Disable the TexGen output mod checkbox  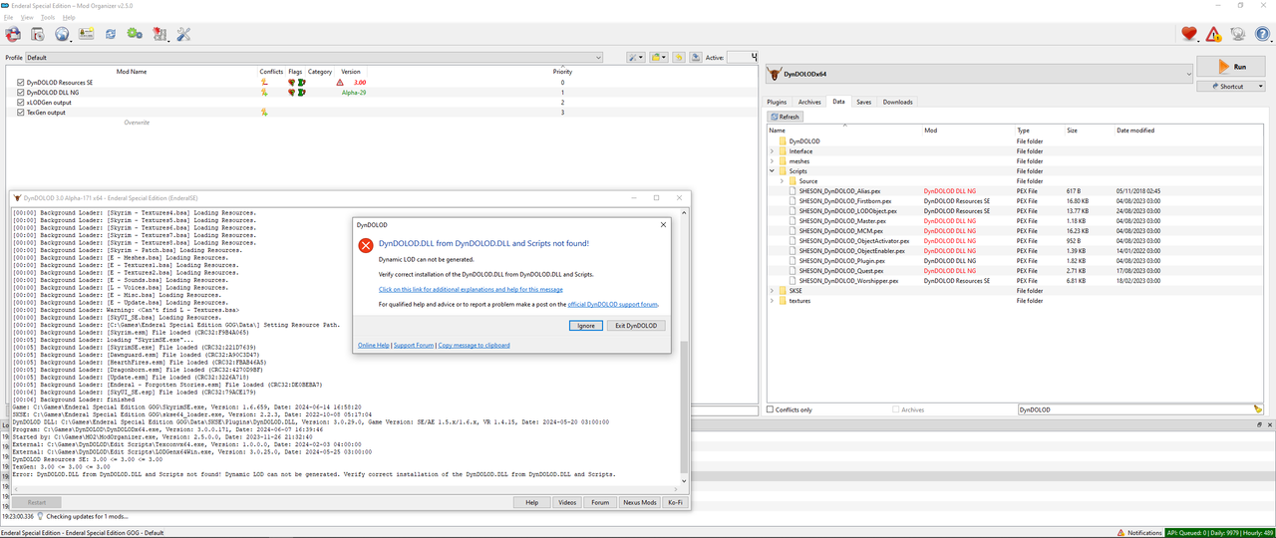[x=20, y=113]
